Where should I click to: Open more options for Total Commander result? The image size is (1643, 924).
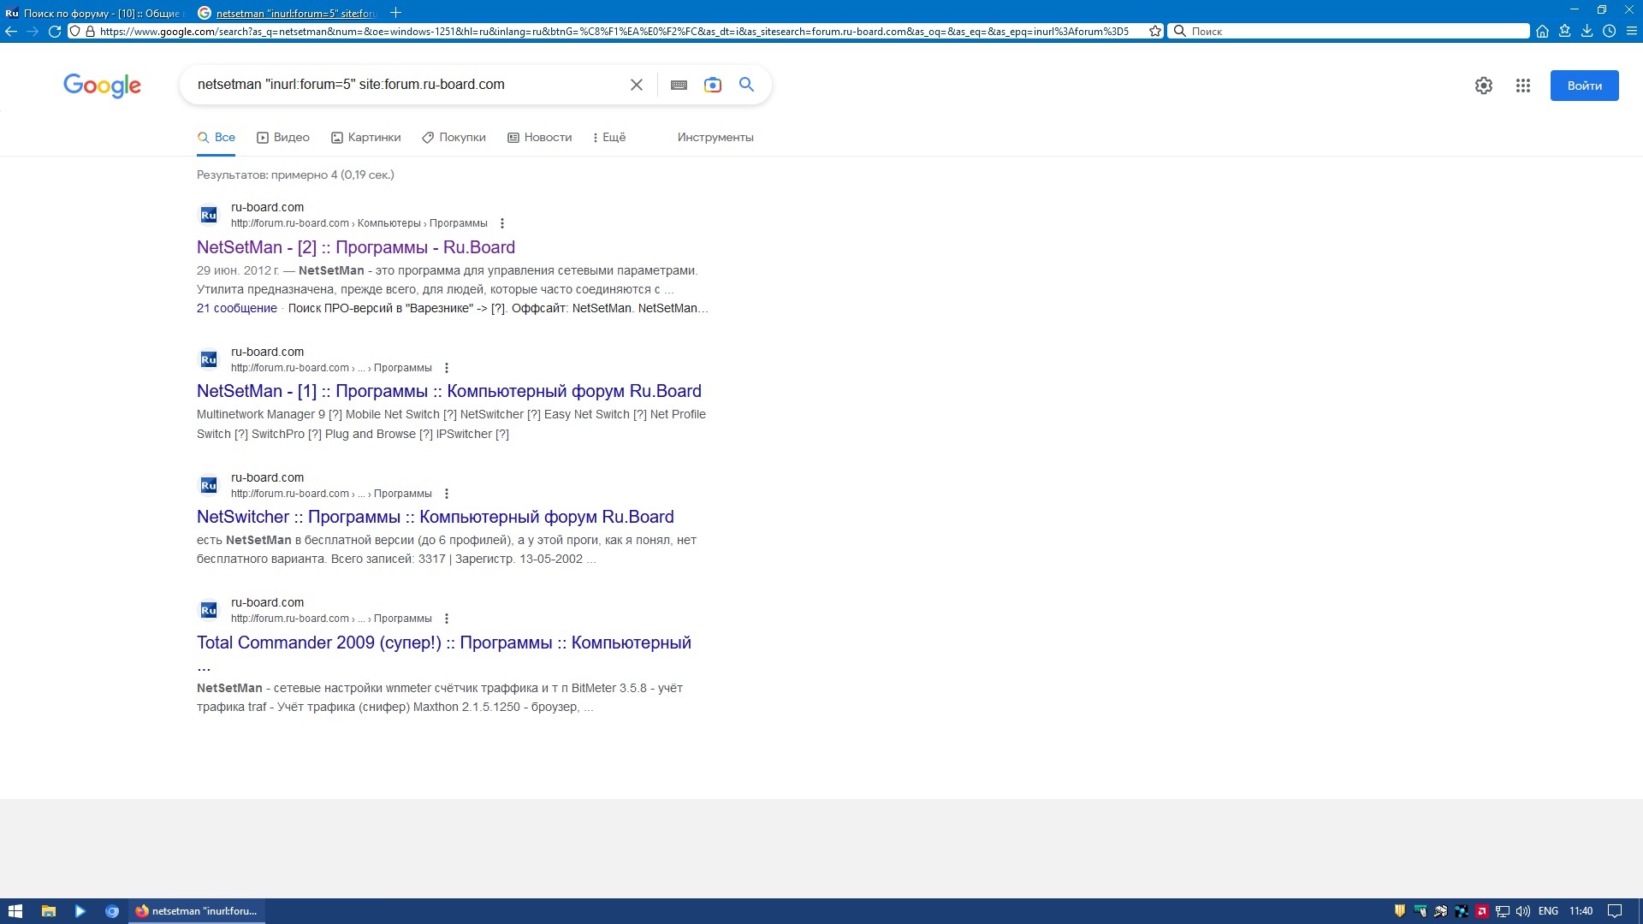tap(447, 619)
